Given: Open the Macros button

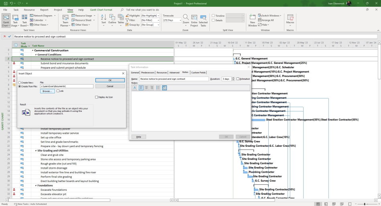Looking at the screenshot, I should point(290,20).
